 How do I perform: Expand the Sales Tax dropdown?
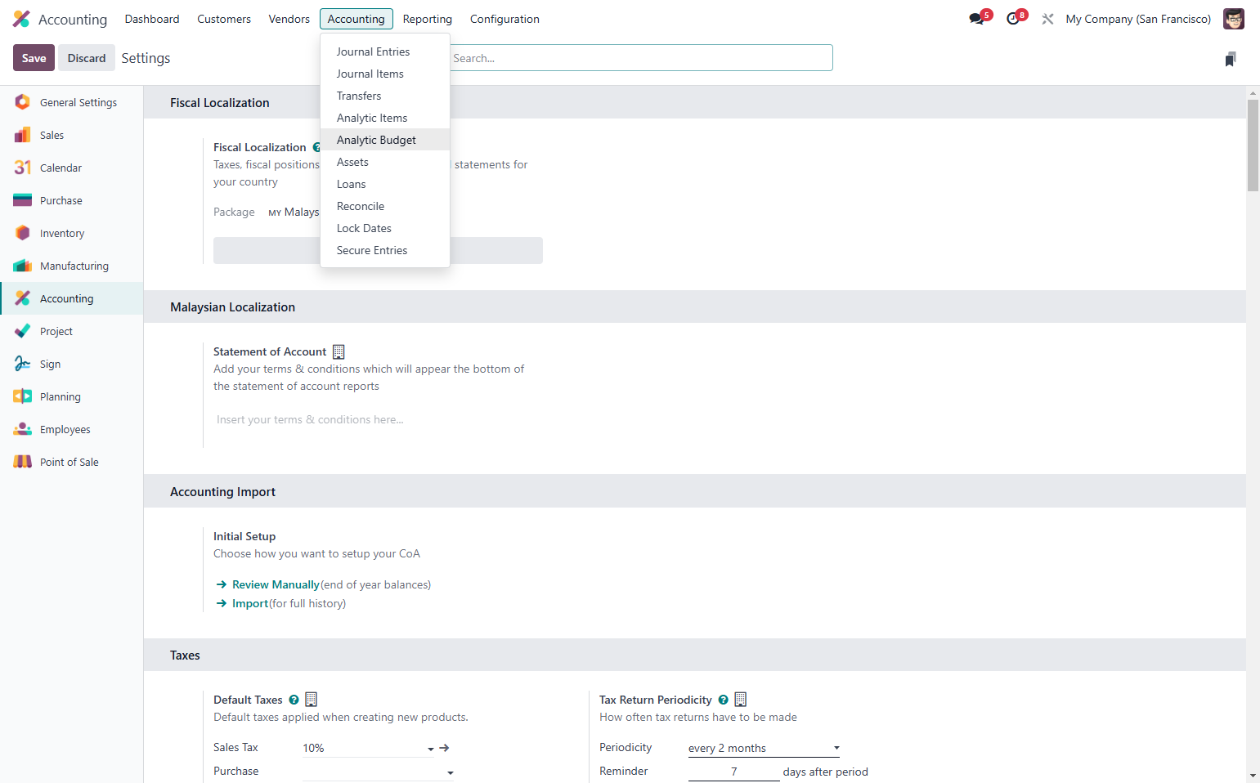coord(431,749)
